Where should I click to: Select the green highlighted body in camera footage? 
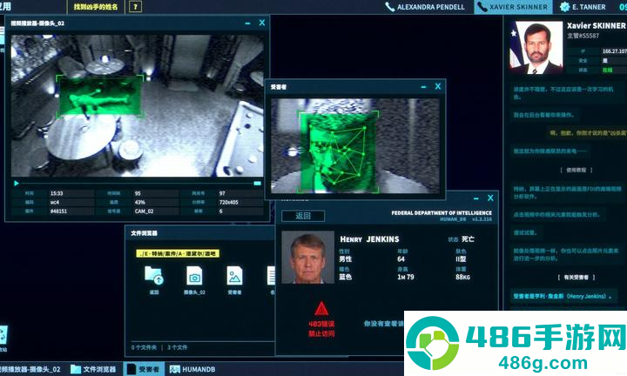tap(99, 96)
